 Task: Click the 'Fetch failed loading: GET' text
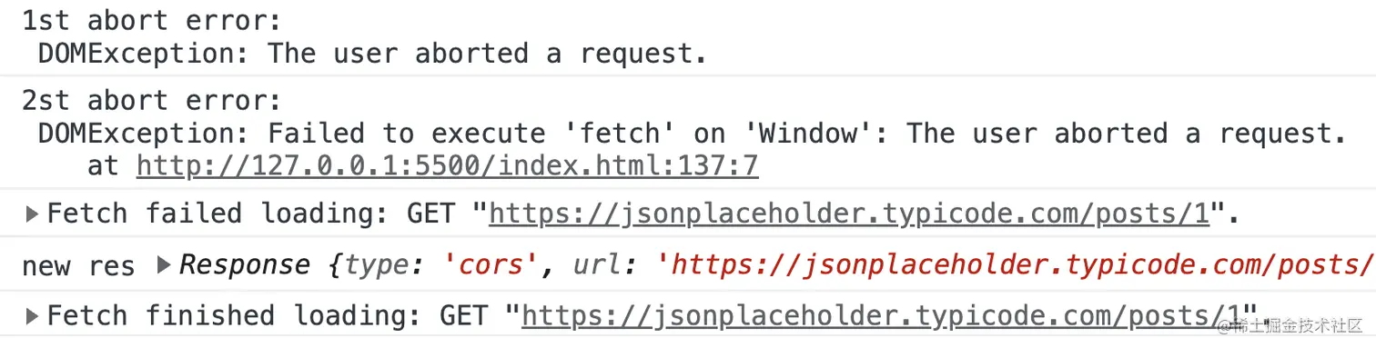pos(250,214)
